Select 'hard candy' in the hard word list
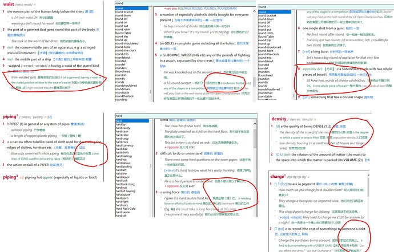The width and height of the screenshot is (394, 252). coord(123,128)
